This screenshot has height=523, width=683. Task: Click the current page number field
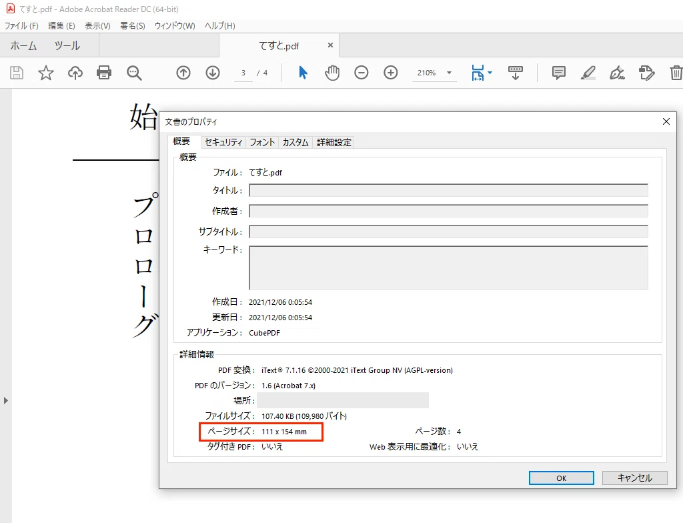tap(243, 73)
